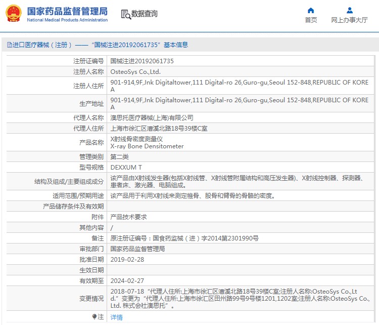The height and width of the screenshot is (325, 379).
Task: Select agent address 上海市徐汇区漕溪北路18号39楼C室
Action: pyautogui.click(x=159, y=129)
